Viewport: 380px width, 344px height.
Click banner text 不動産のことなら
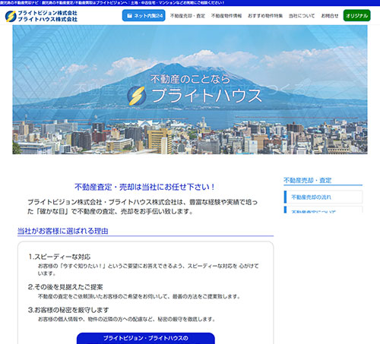(190, 79)
